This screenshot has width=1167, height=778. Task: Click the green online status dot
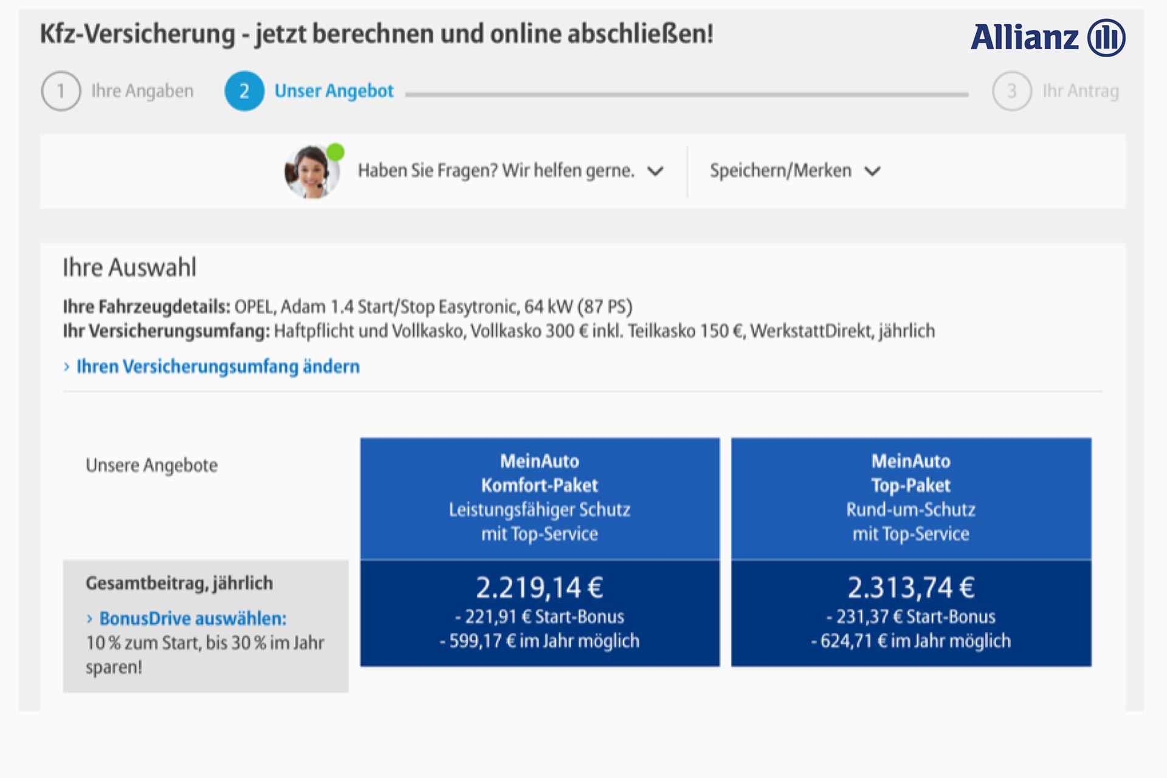(x=336, y=151)
